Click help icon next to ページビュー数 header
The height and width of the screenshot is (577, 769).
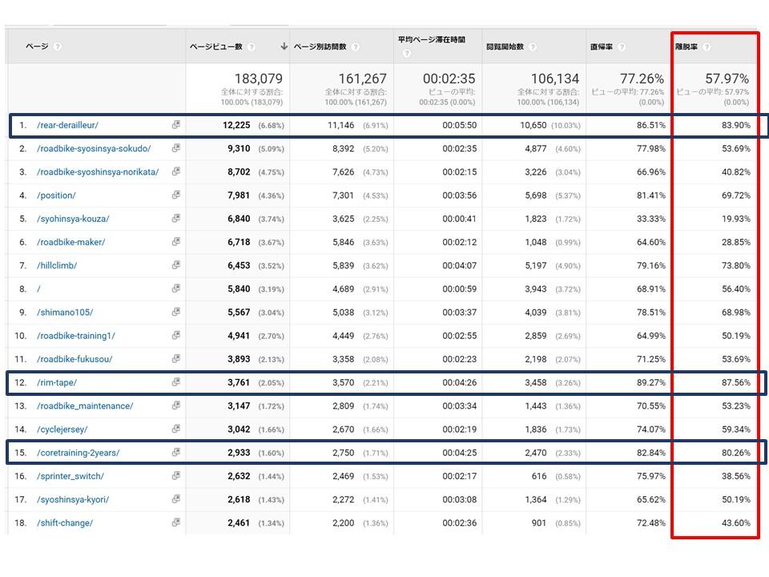click(252, 46)
